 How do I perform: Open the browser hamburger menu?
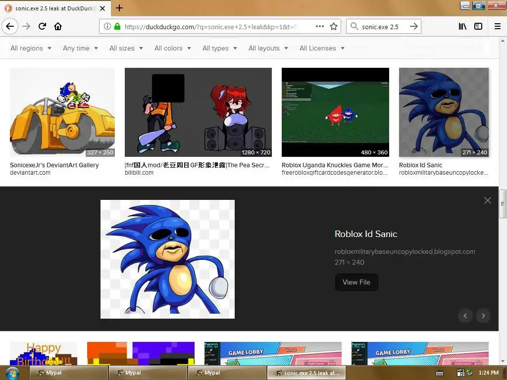click(x=498, y=26)
